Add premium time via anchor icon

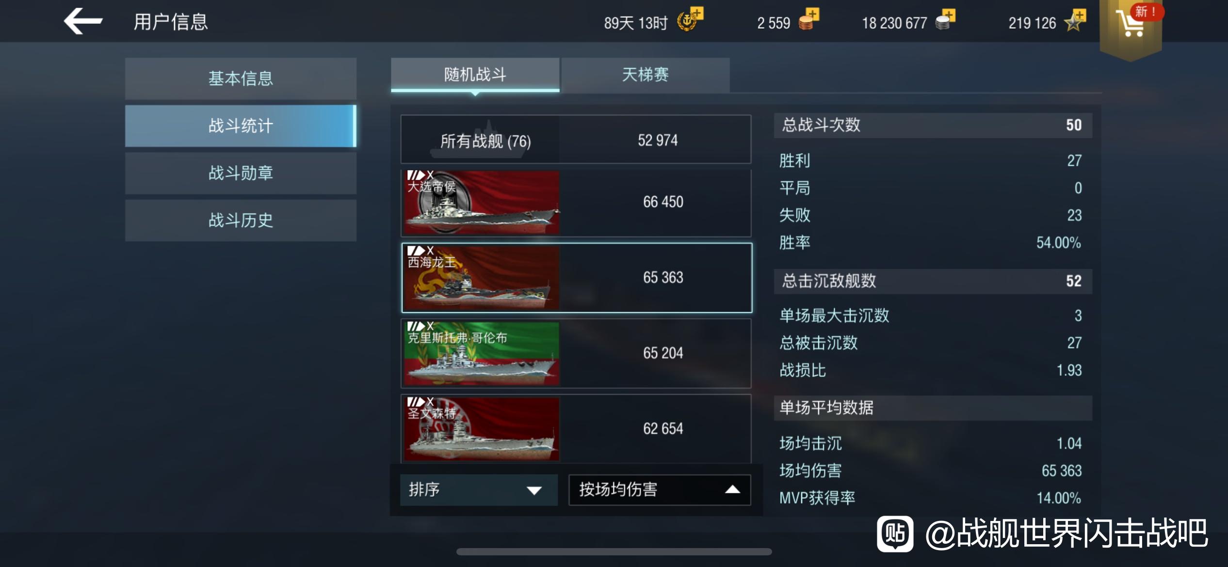click(x=690, y=20)
